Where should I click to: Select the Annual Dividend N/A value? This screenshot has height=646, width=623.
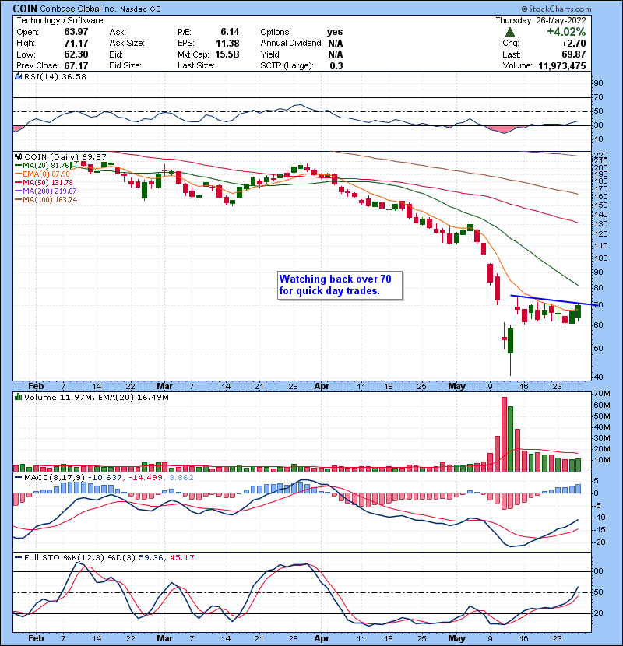click(335, 43)
